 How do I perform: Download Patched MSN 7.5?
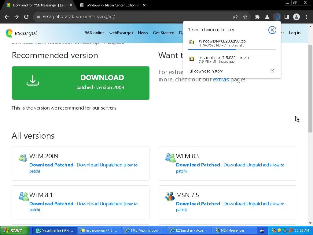198,203
